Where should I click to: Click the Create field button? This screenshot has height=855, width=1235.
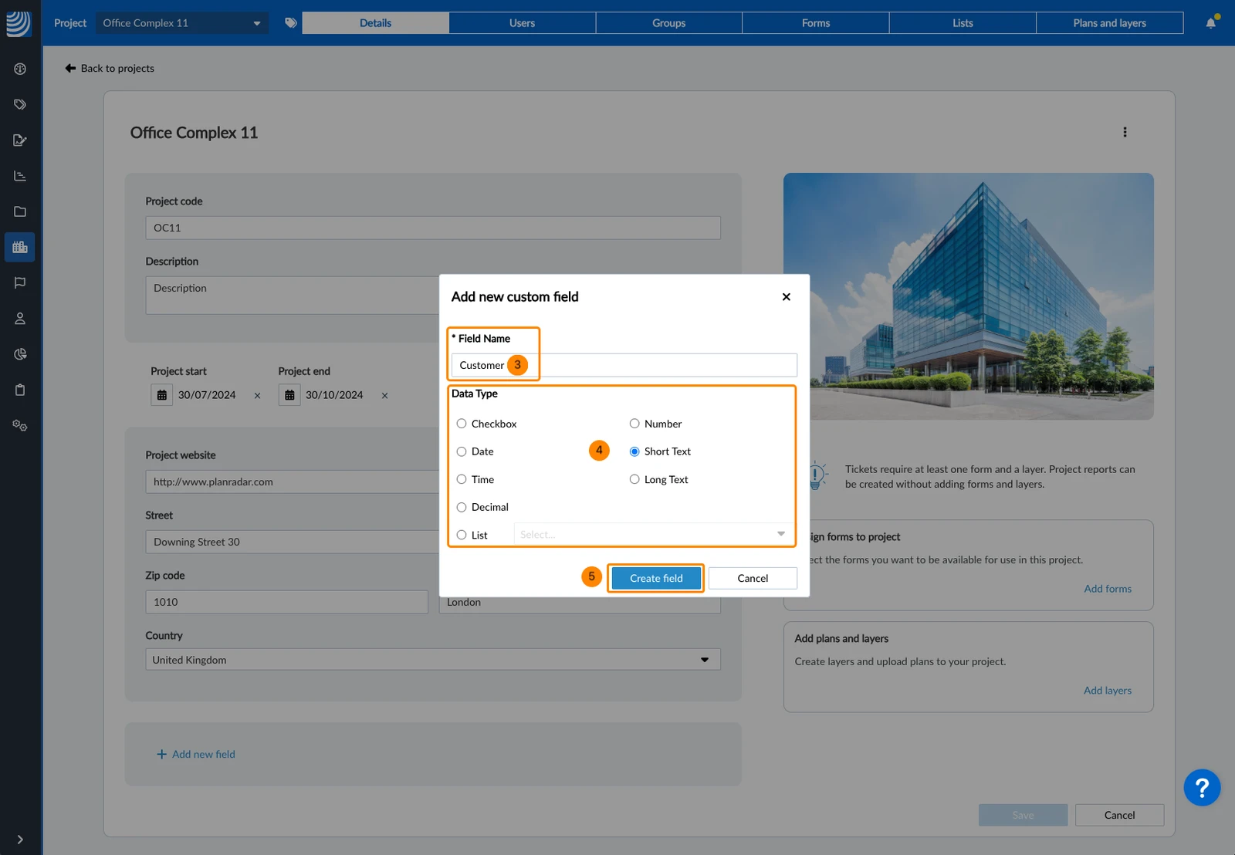(656, 578)
